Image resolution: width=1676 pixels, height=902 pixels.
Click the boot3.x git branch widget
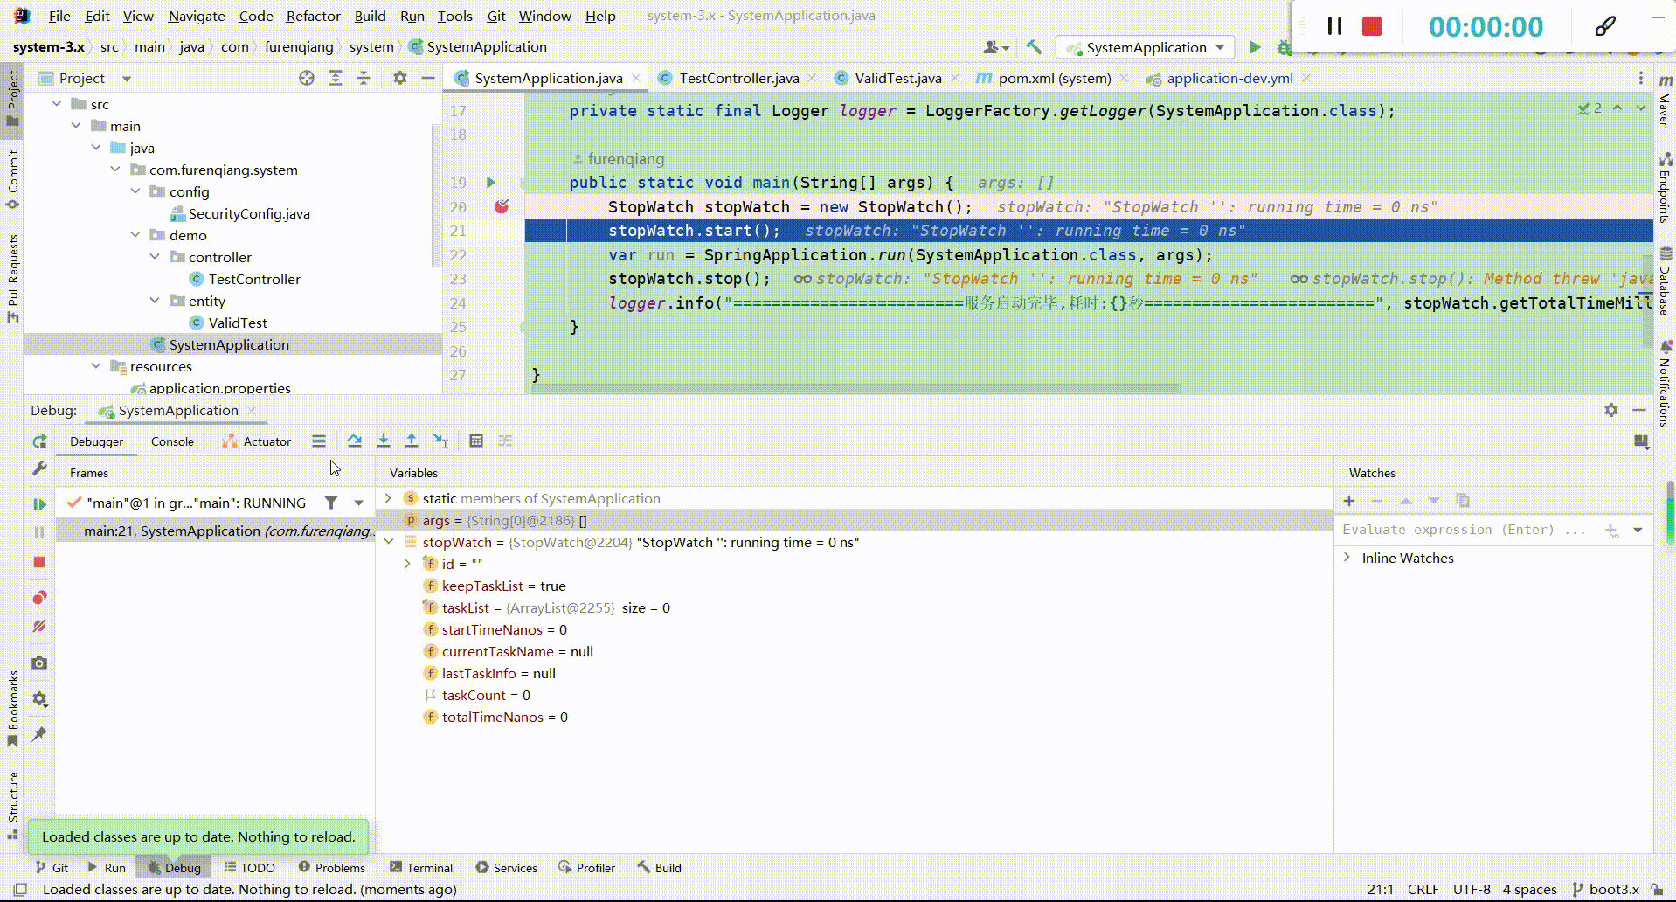(1606, 889)
